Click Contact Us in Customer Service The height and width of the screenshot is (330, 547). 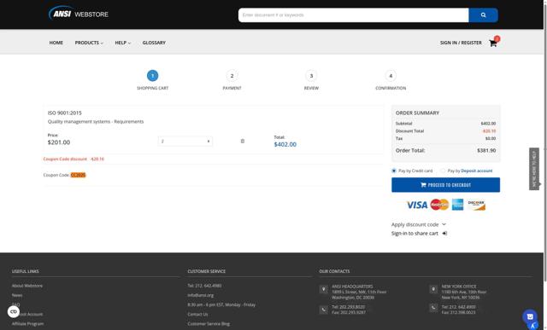[x=197, y=314]
